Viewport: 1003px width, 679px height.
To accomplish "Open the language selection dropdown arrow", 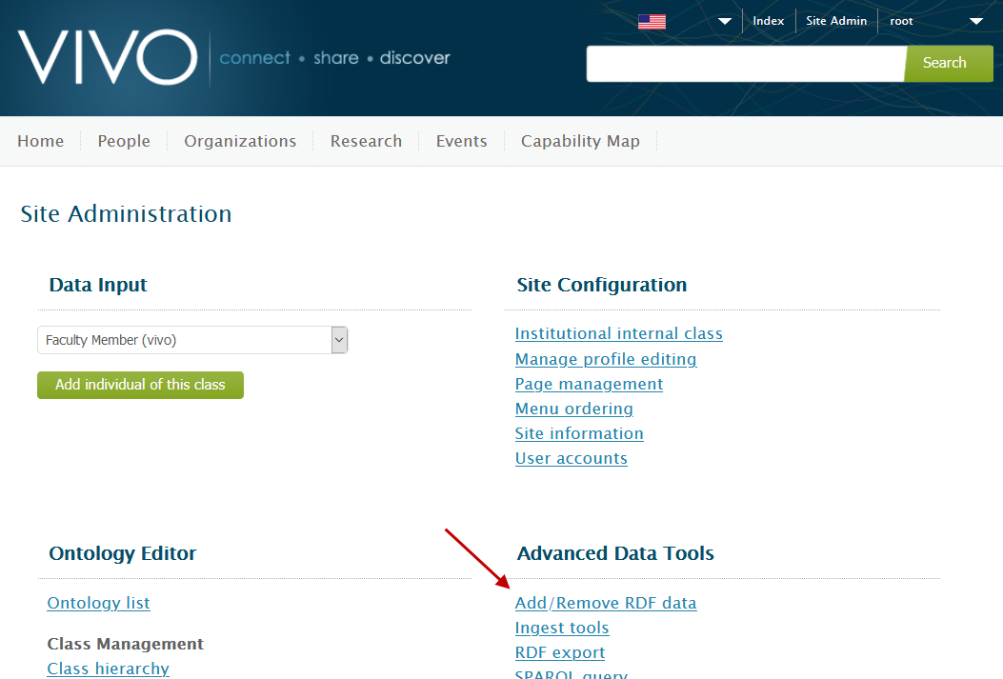I will click(724, 21).
